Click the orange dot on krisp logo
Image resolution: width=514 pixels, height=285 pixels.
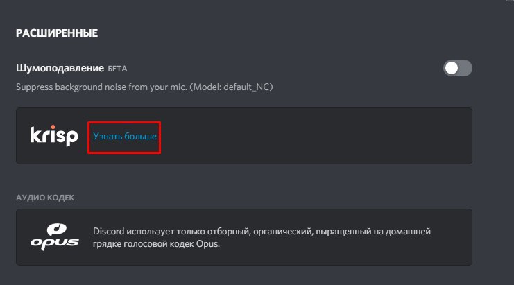point(53,127)
